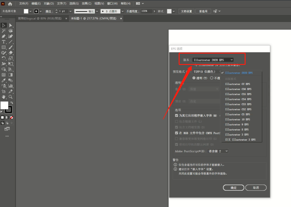Choose Illustrator CC EPS from version list

click(237, 84)
